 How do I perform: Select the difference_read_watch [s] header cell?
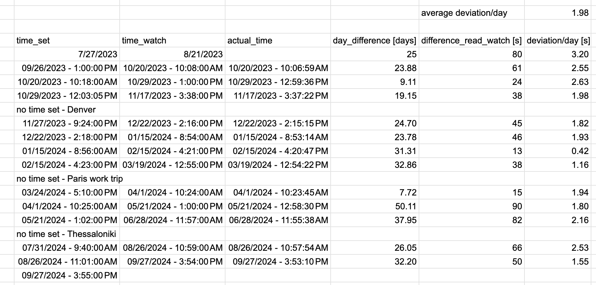(x=472, y=40)
